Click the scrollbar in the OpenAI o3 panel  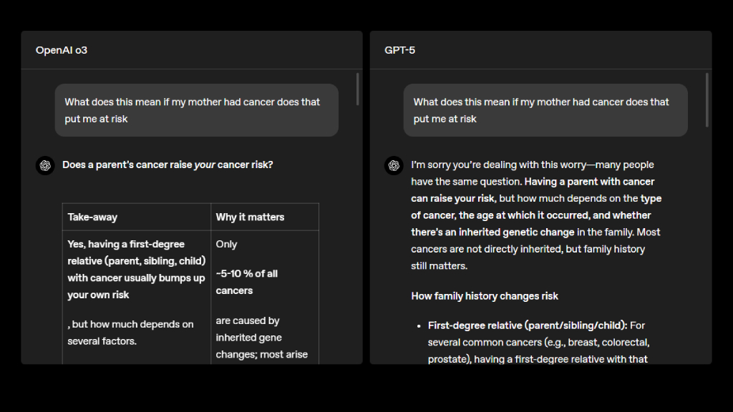[358, 89]
